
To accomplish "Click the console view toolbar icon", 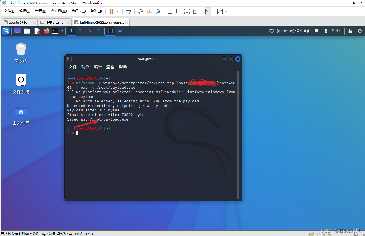I will click(x=208, y=11).
